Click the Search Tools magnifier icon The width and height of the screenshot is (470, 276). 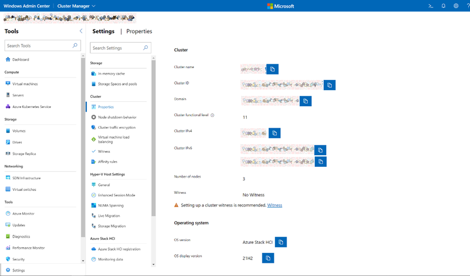[75, 45]
